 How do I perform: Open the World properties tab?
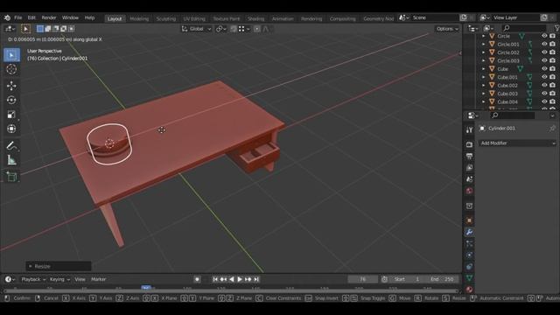469,191
